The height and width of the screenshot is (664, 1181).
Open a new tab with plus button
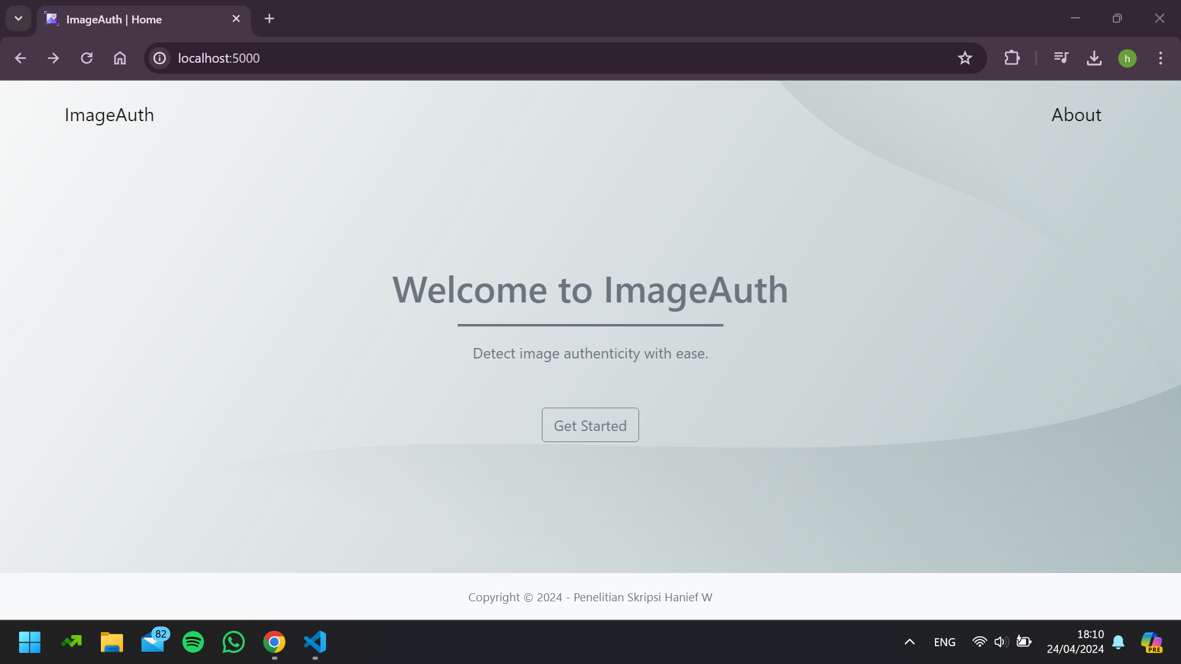(269, 18)
